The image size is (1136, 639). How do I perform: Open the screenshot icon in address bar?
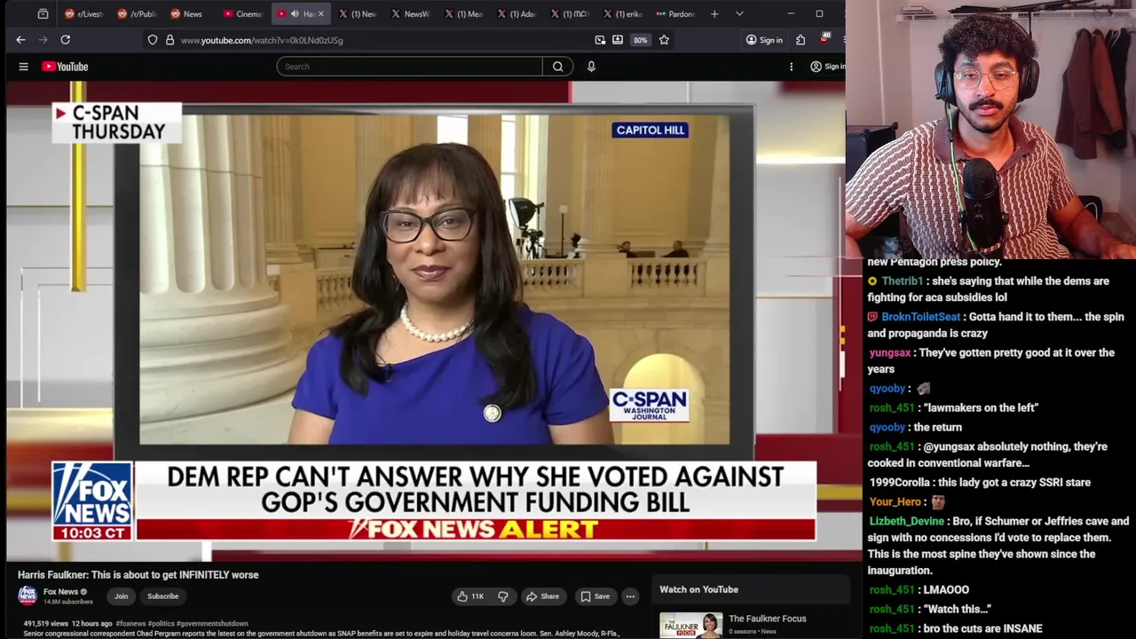point(600,40)
